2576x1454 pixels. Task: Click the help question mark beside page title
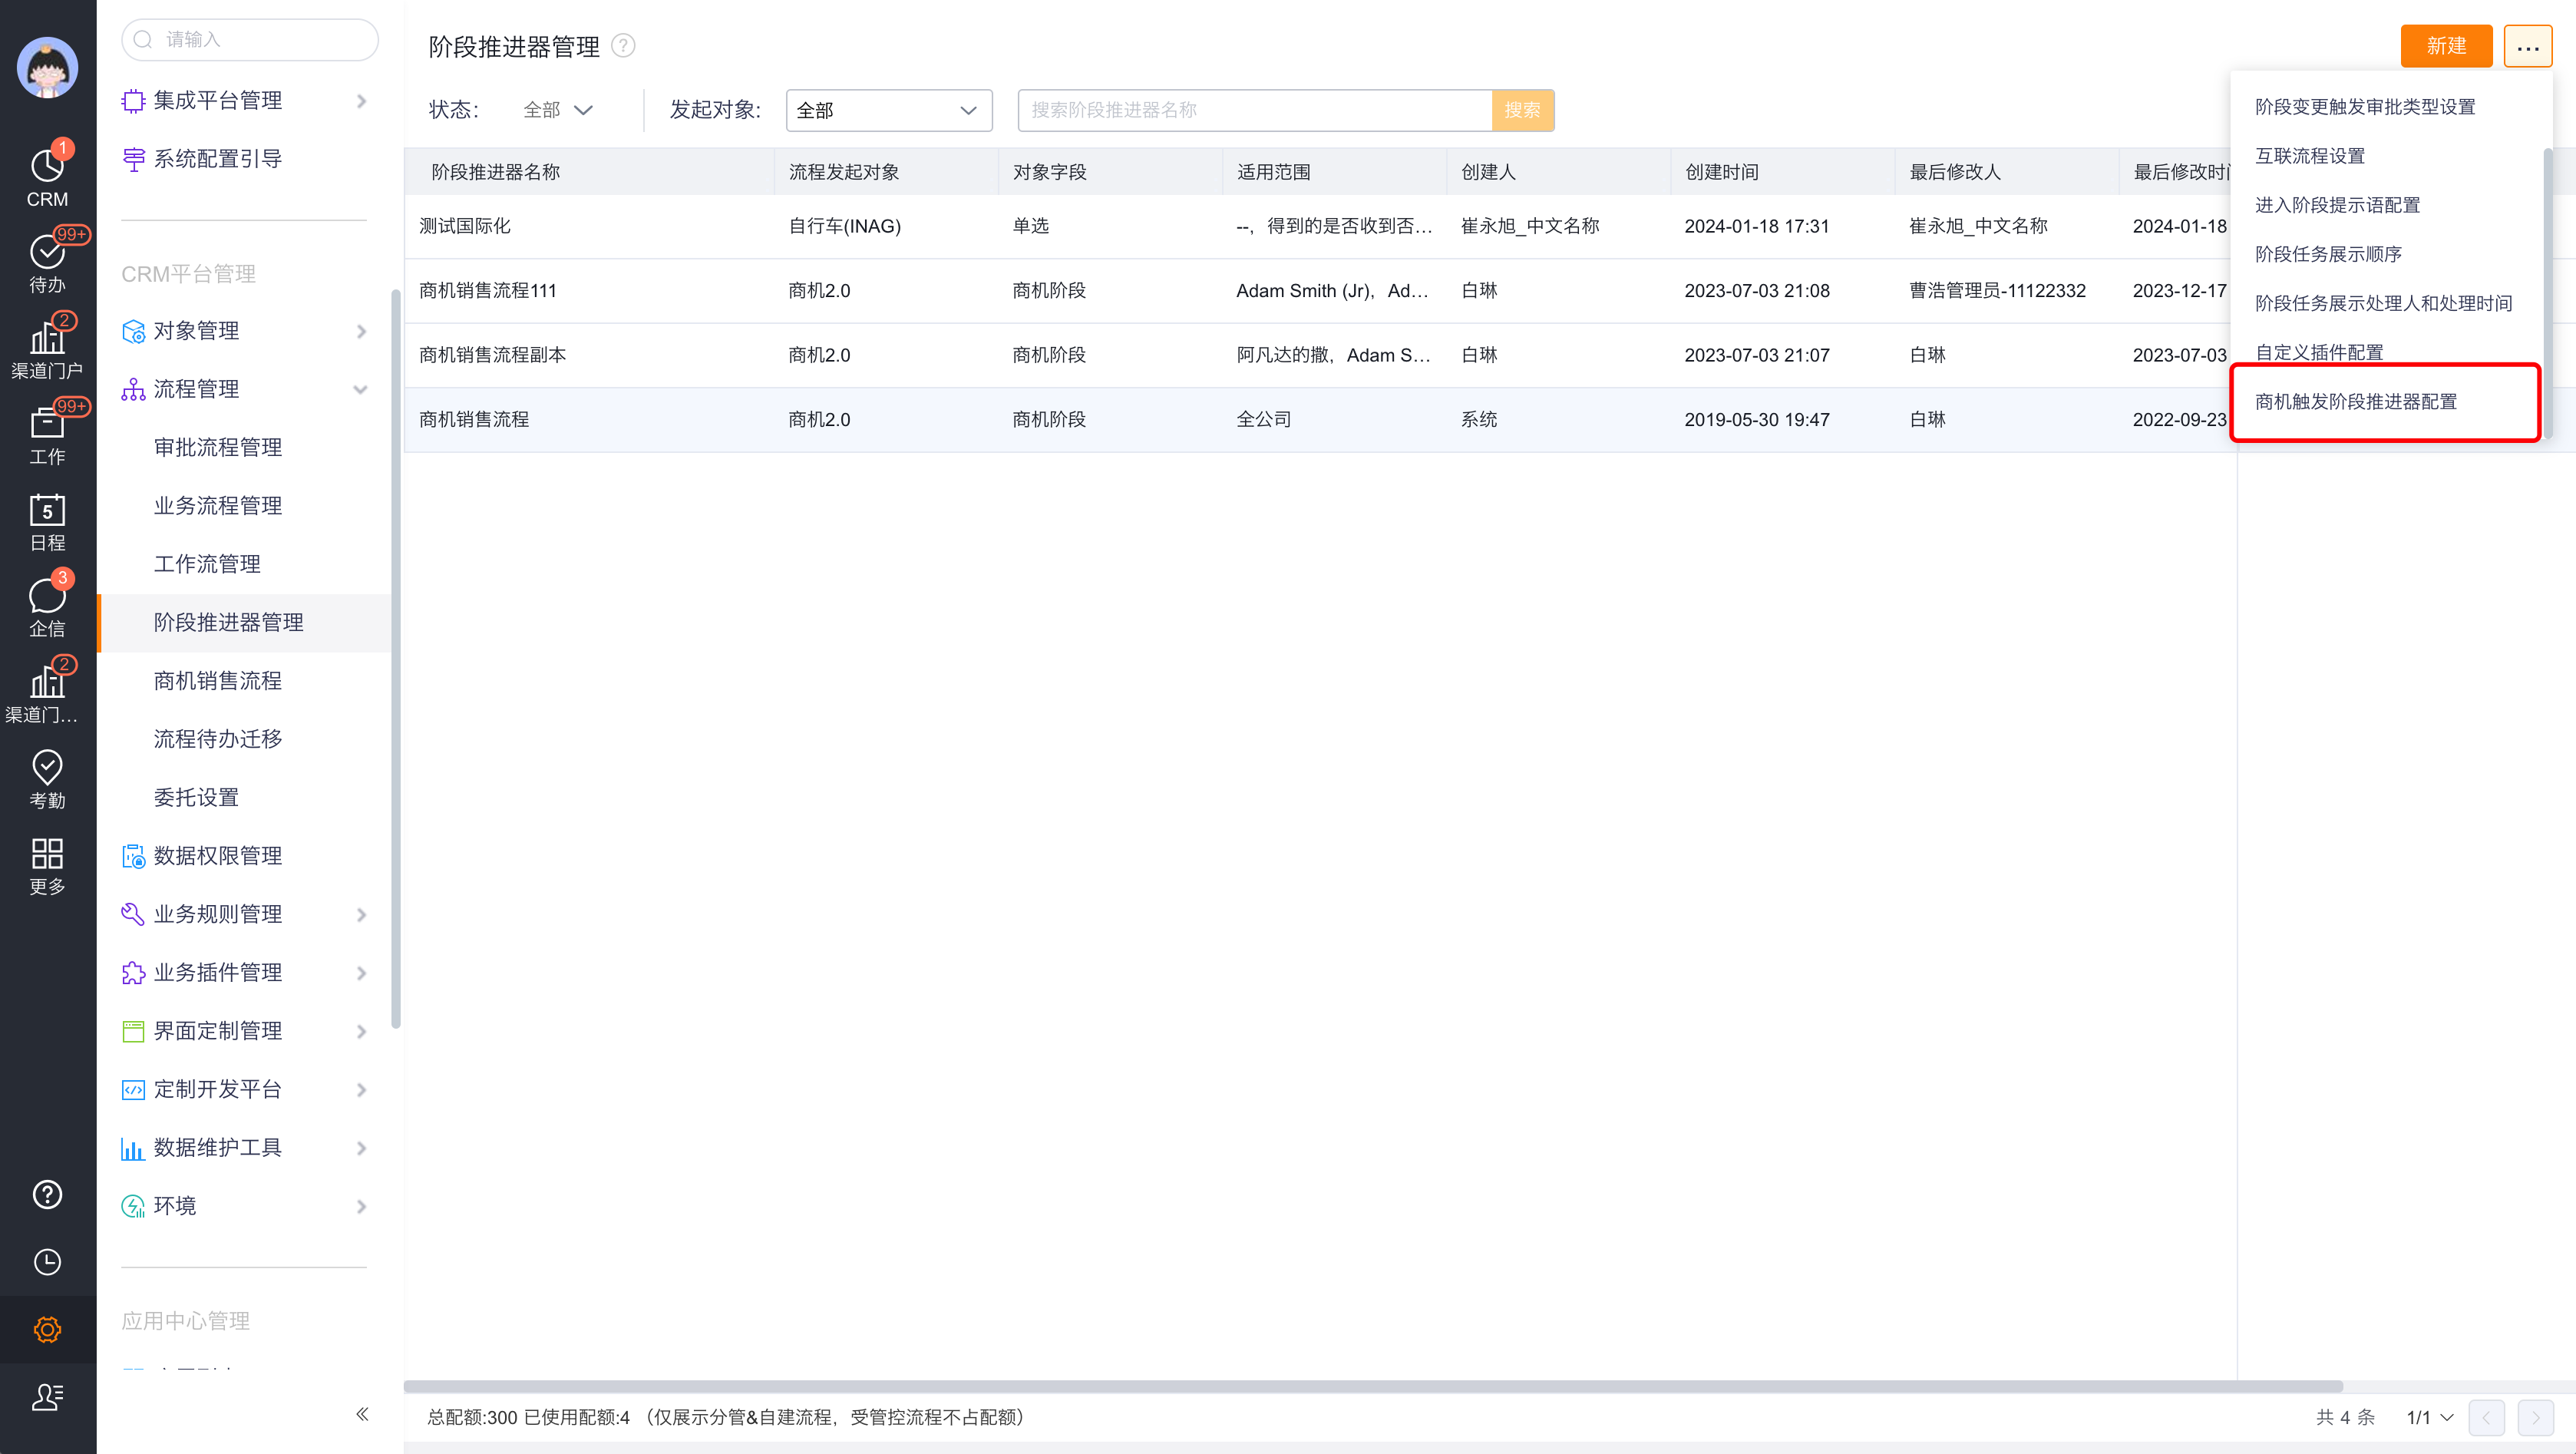coord(623,47)
